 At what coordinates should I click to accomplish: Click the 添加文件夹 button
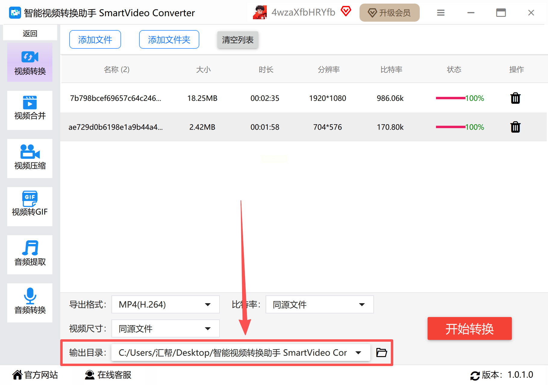[x=169, y=39]
